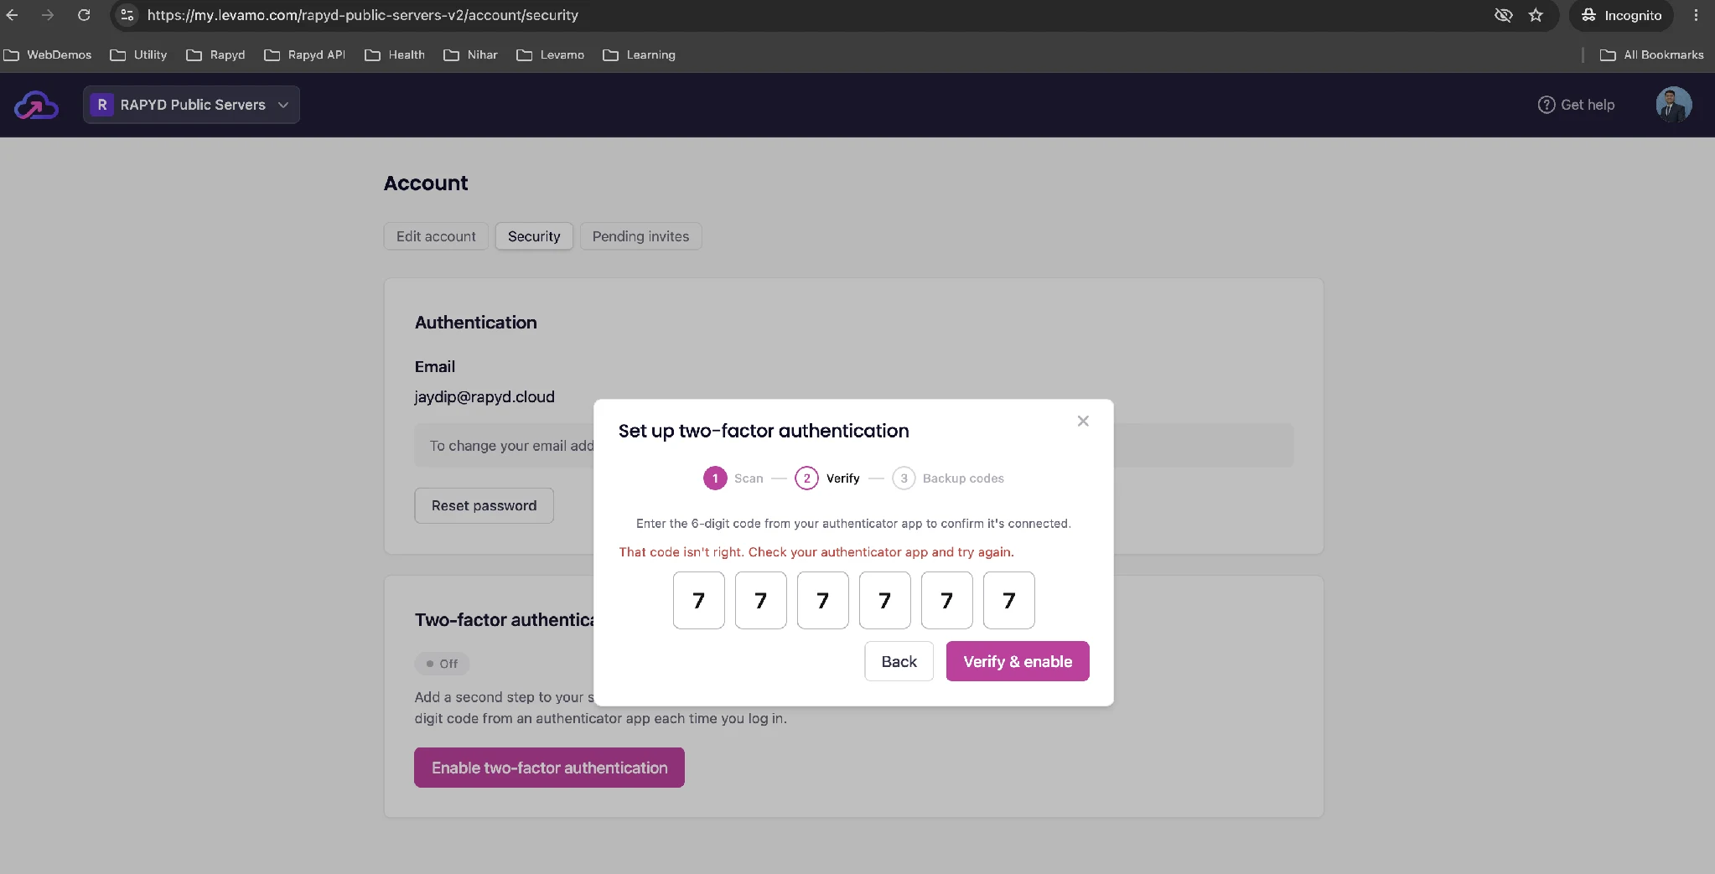The width and height of the screenshot is (1715, 874).
Task: Click the Reset password button
Action: (484, 505)
